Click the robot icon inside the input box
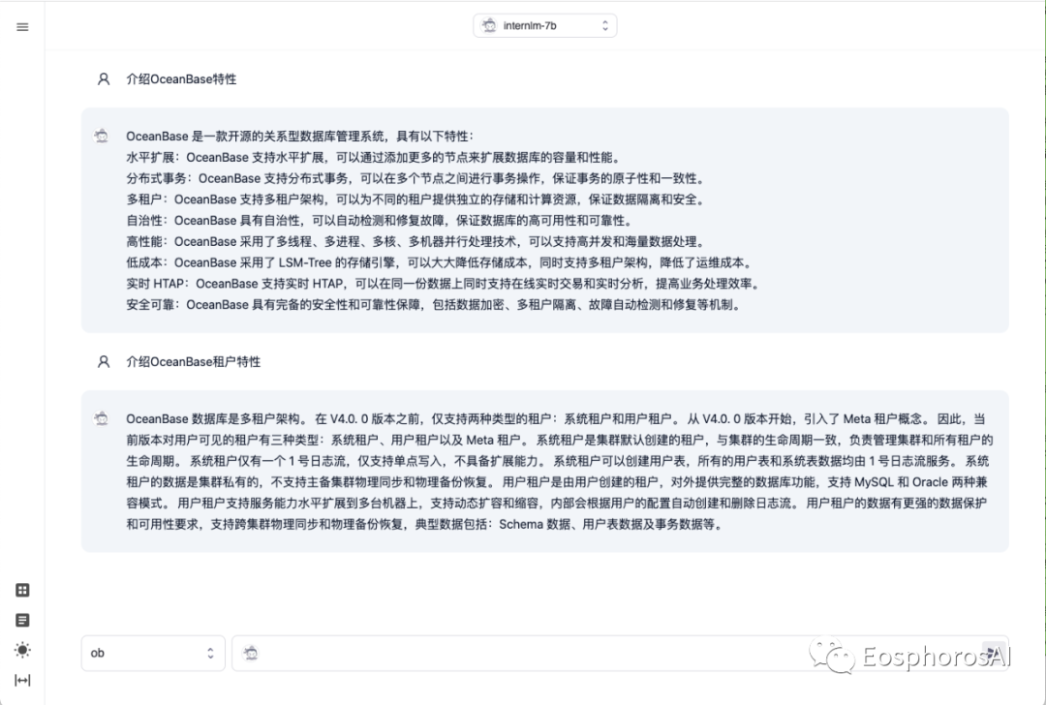 click(251, 653)
